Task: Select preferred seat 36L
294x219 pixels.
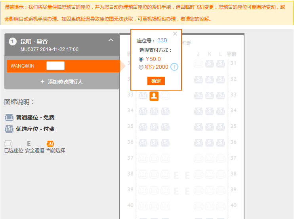Action: [221, 143]
